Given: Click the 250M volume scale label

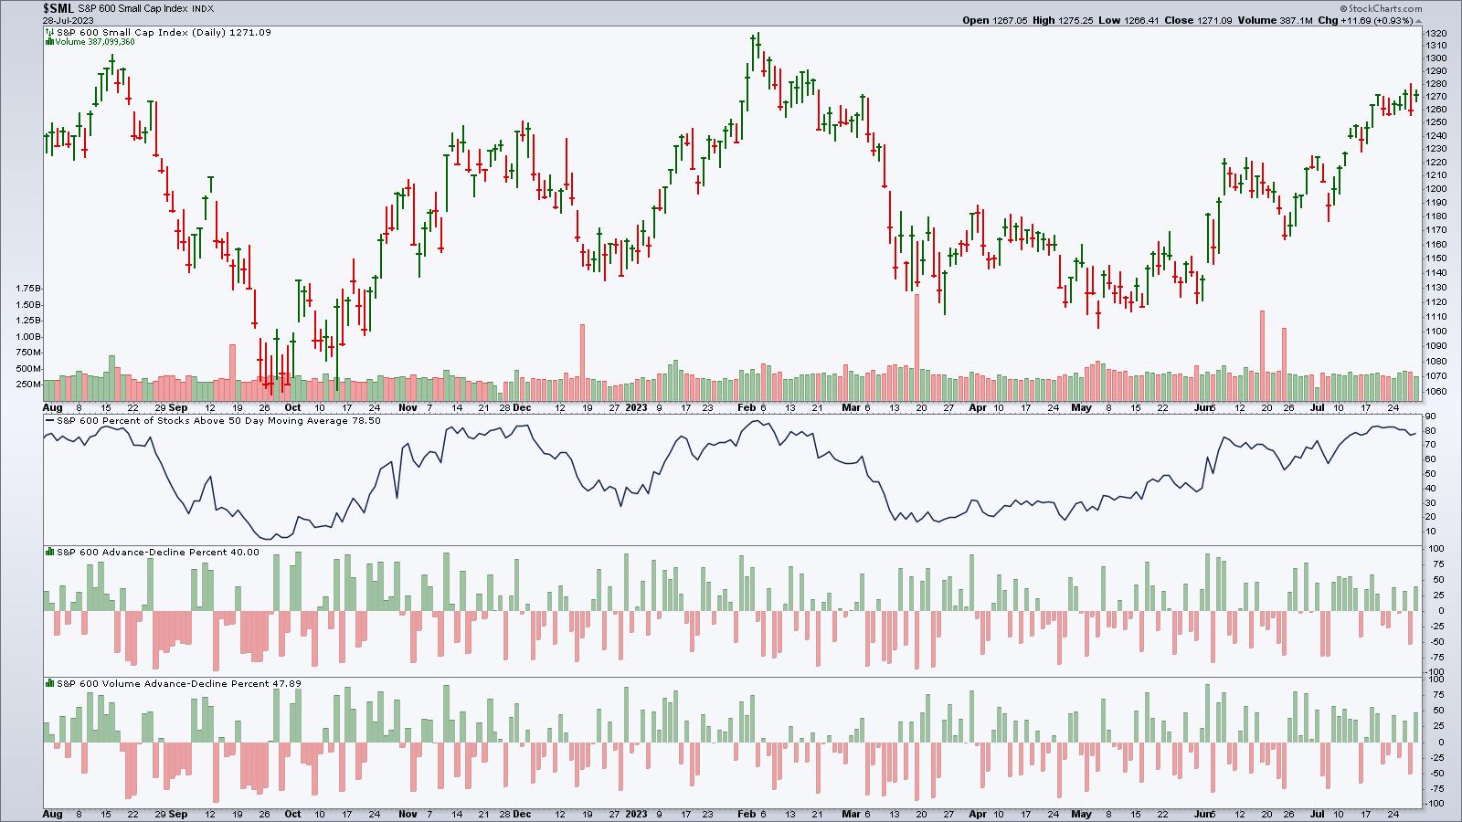Looking at the screenshot, I should [30, 384].
